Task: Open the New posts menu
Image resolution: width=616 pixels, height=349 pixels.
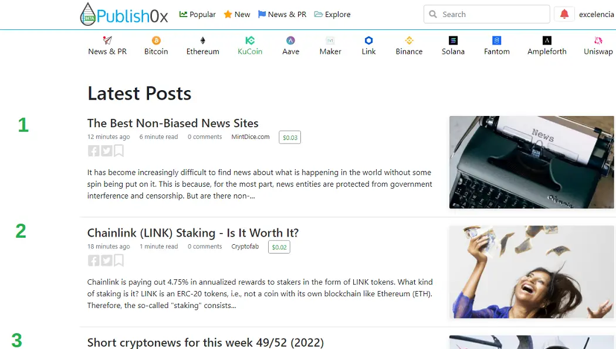Action: coord(237,15)
